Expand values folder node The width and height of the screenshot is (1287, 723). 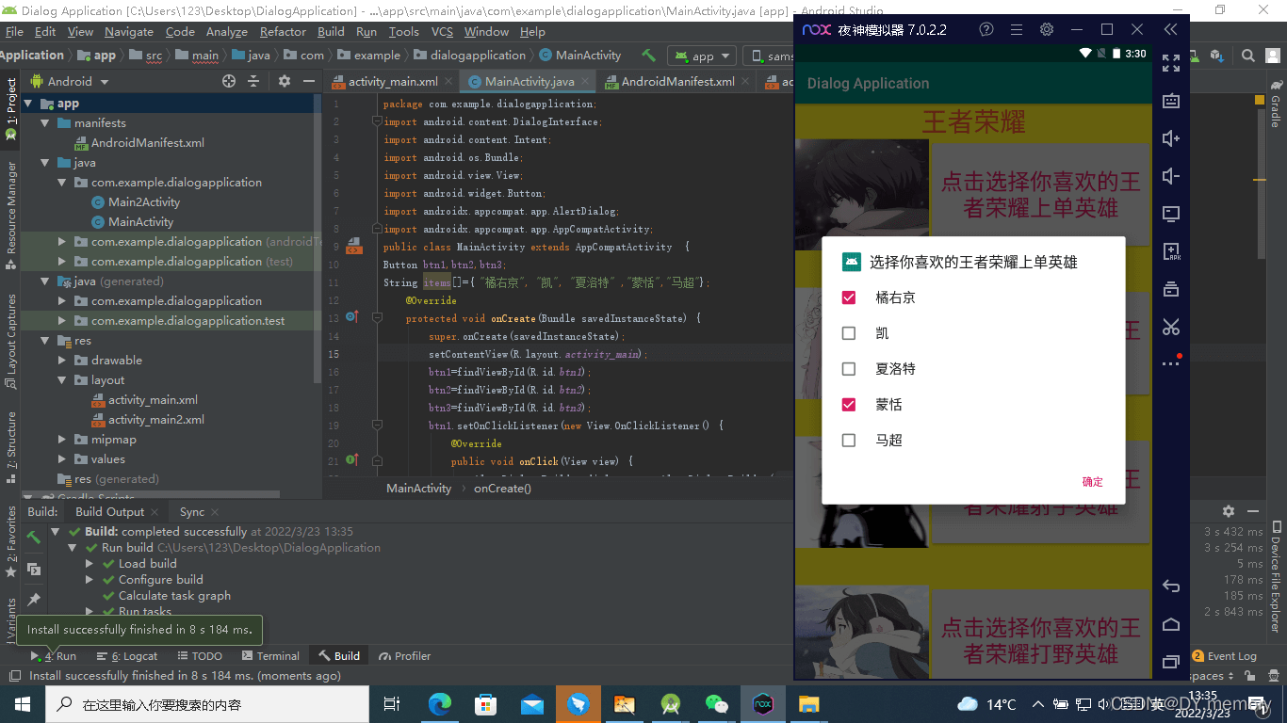62,459
